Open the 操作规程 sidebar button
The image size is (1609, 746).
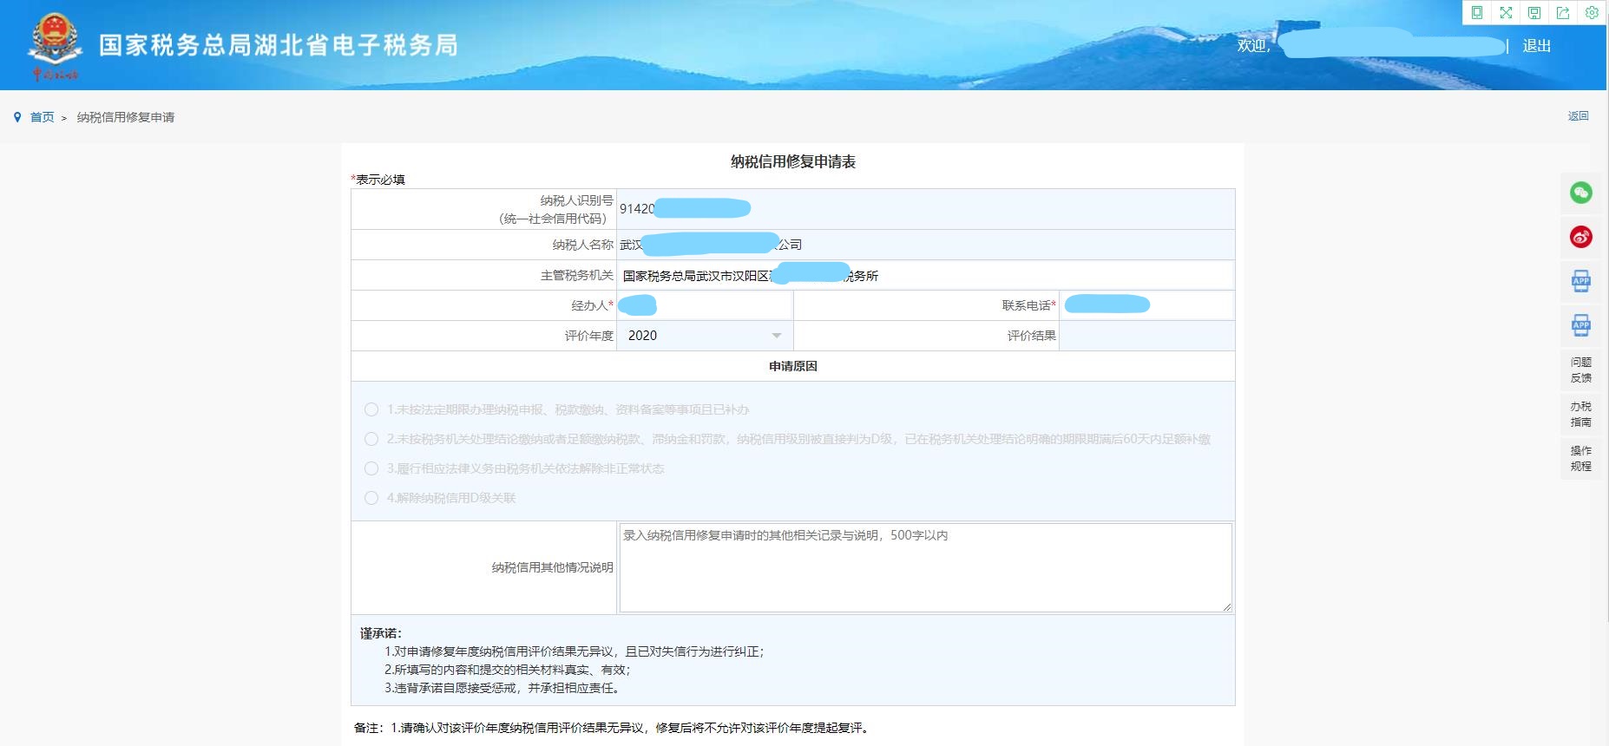pos(1581,458)
